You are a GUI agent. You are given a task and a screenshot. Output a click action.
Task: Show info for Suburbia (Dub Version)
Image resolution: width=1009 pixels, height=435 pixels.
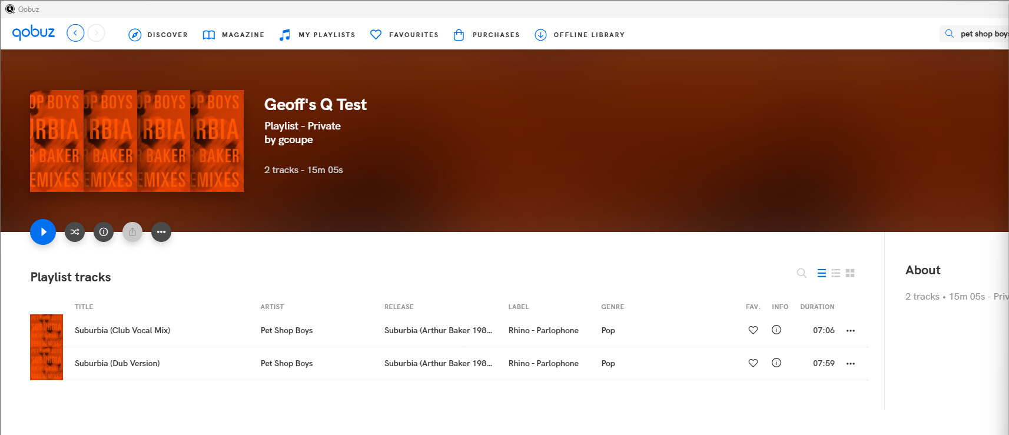click(x=776, y=363)
